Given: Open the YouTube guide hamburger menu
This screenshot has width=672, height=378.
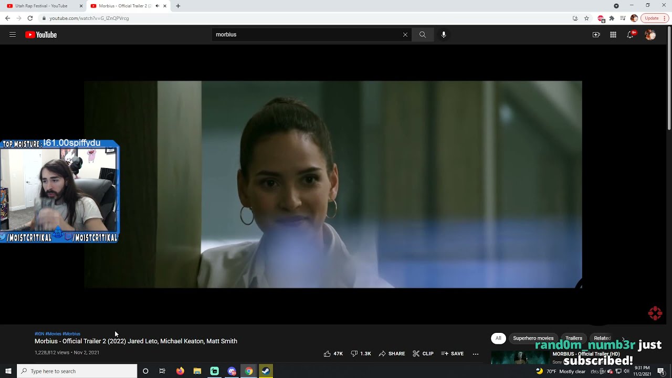Looking at the screenshot, I should point(13,35).
